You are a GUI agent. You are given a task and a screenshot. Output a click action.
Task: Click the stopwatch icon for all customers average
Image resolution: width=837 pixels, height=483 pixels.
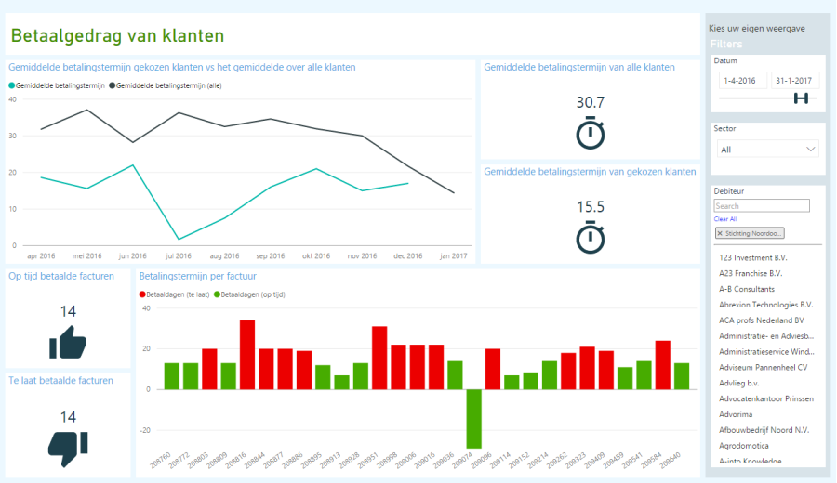[591, 133]
